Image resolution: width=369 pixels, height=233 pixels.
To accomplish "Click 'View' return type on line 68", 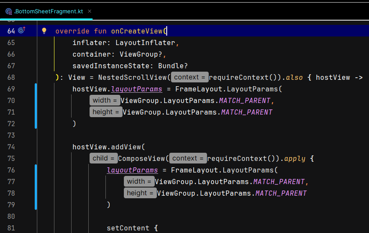I will [x=76, y=77].
